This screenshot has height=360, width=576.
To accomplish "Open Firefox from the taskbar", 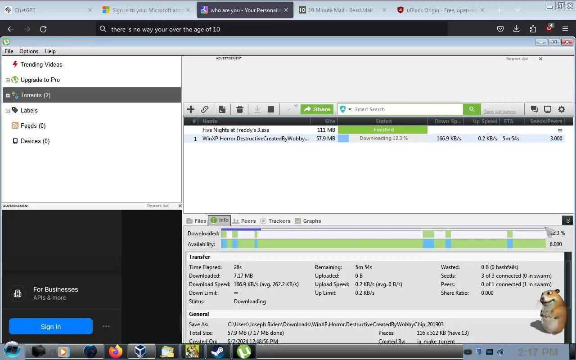I will pos(116,351).
